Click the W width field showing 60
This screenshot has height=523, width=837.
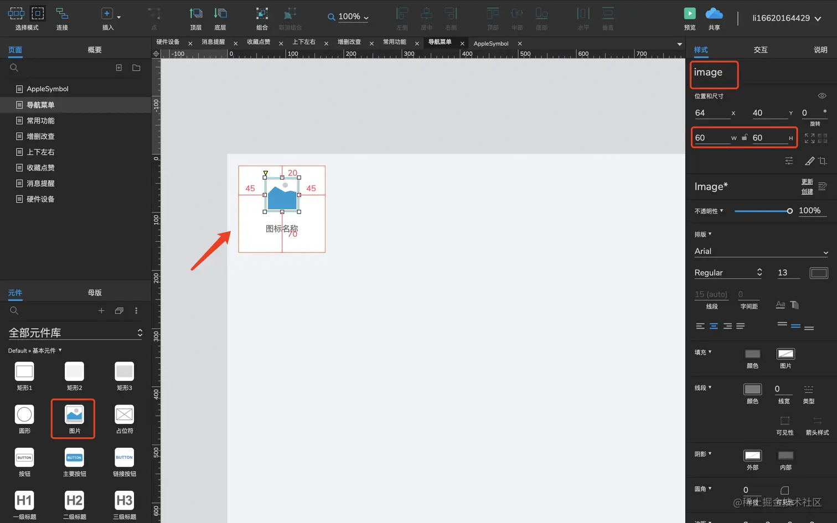(712, 138)
